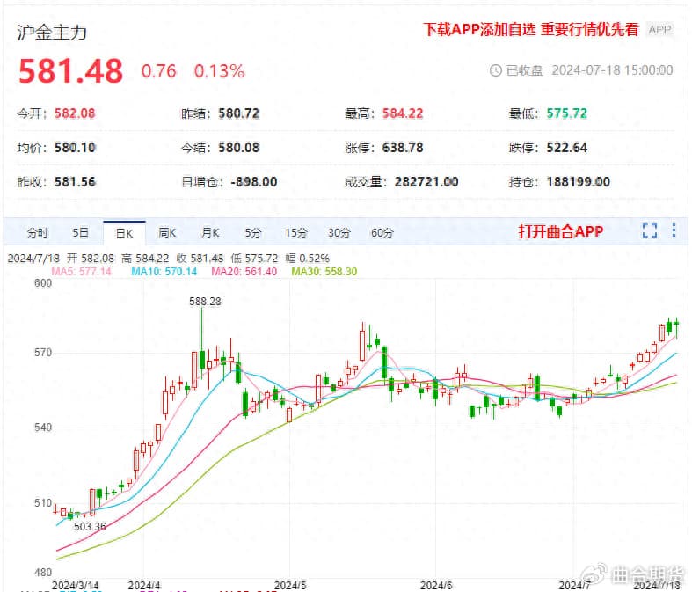The width and height of the screenshot is (692, 592).
Task: Open the 月K chart tab
Action: click(210, 232)
